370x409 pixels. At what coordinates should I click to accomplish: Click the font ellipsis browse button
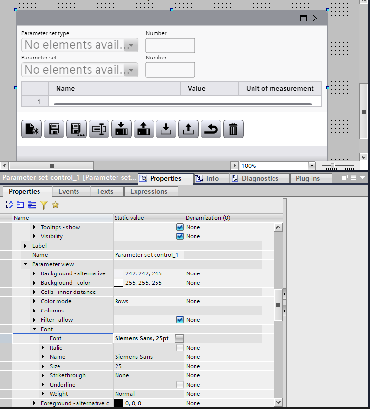(x=179, y=338)
